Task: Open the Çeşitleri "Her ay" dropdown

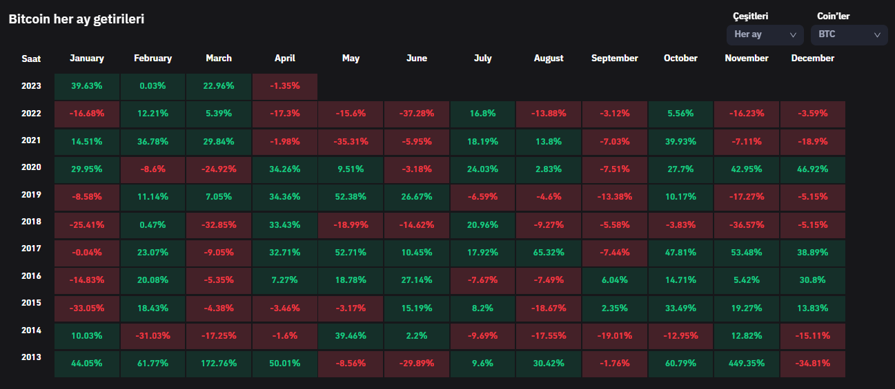Action: [764, 34]
